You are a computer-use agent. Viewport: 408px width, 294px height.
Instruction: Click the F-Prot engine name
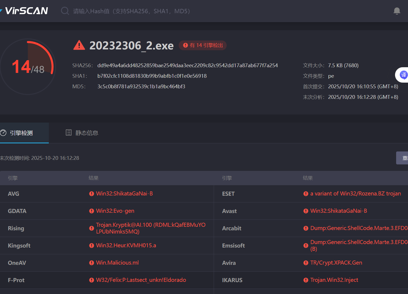tap(16, 280)
